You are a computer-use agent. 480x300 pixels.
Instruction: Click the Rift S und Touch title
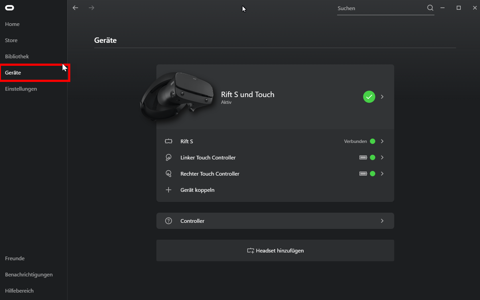pos(248,94)
